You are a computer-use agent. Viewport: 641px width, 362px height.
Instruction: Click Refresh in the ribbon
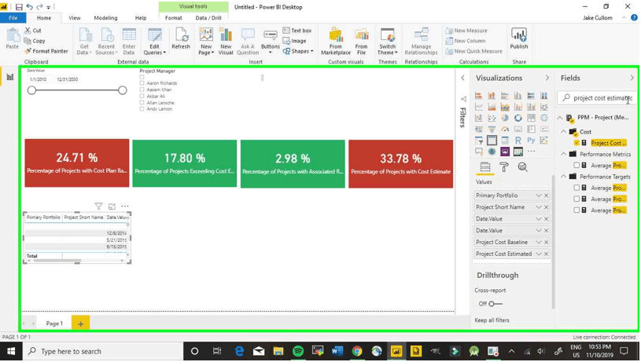181,38
